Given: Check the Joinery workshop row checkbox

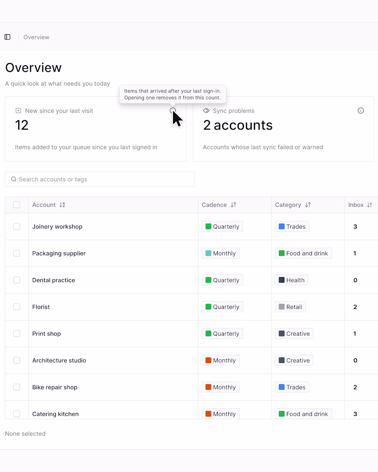Looking at the screenshot, I should (17, 227).
